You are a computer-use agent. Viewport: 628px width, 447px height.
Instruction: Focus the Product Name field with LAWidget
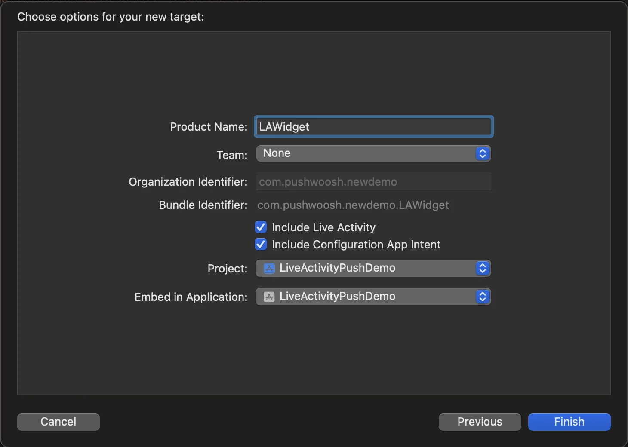pyautogui.click(x=373, y=127)
